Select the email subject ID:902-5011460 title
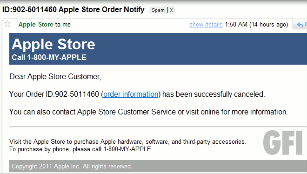Viewport: 307px width, 174px height. (x=73, y=9)
